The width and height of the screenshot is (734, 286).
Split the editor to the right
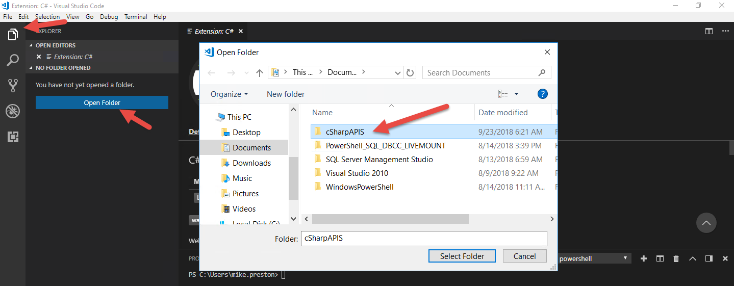point(708,31)
